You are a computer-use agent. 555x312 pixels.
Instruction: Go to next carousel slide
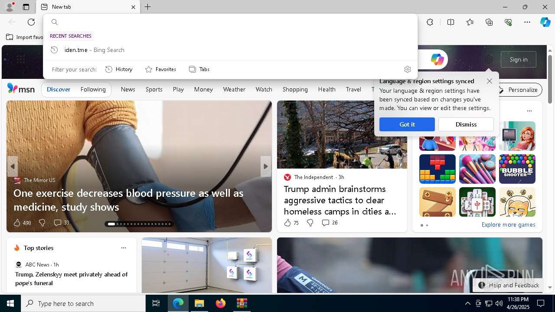[266, 166]
